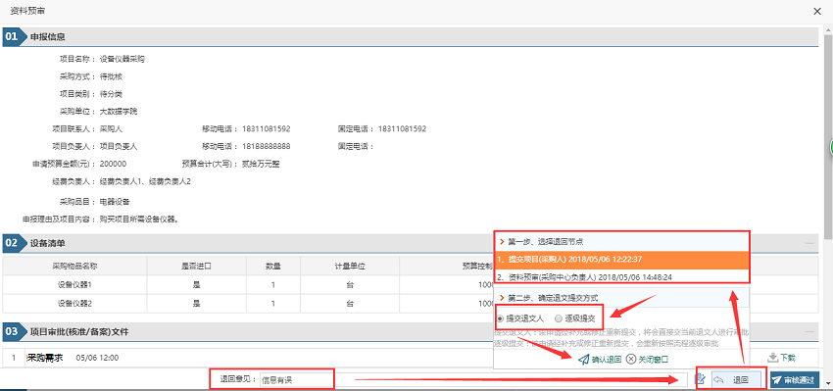Click the mobile phone value 18188888888
Screen dimensions: 833x391
coord(267,146)
